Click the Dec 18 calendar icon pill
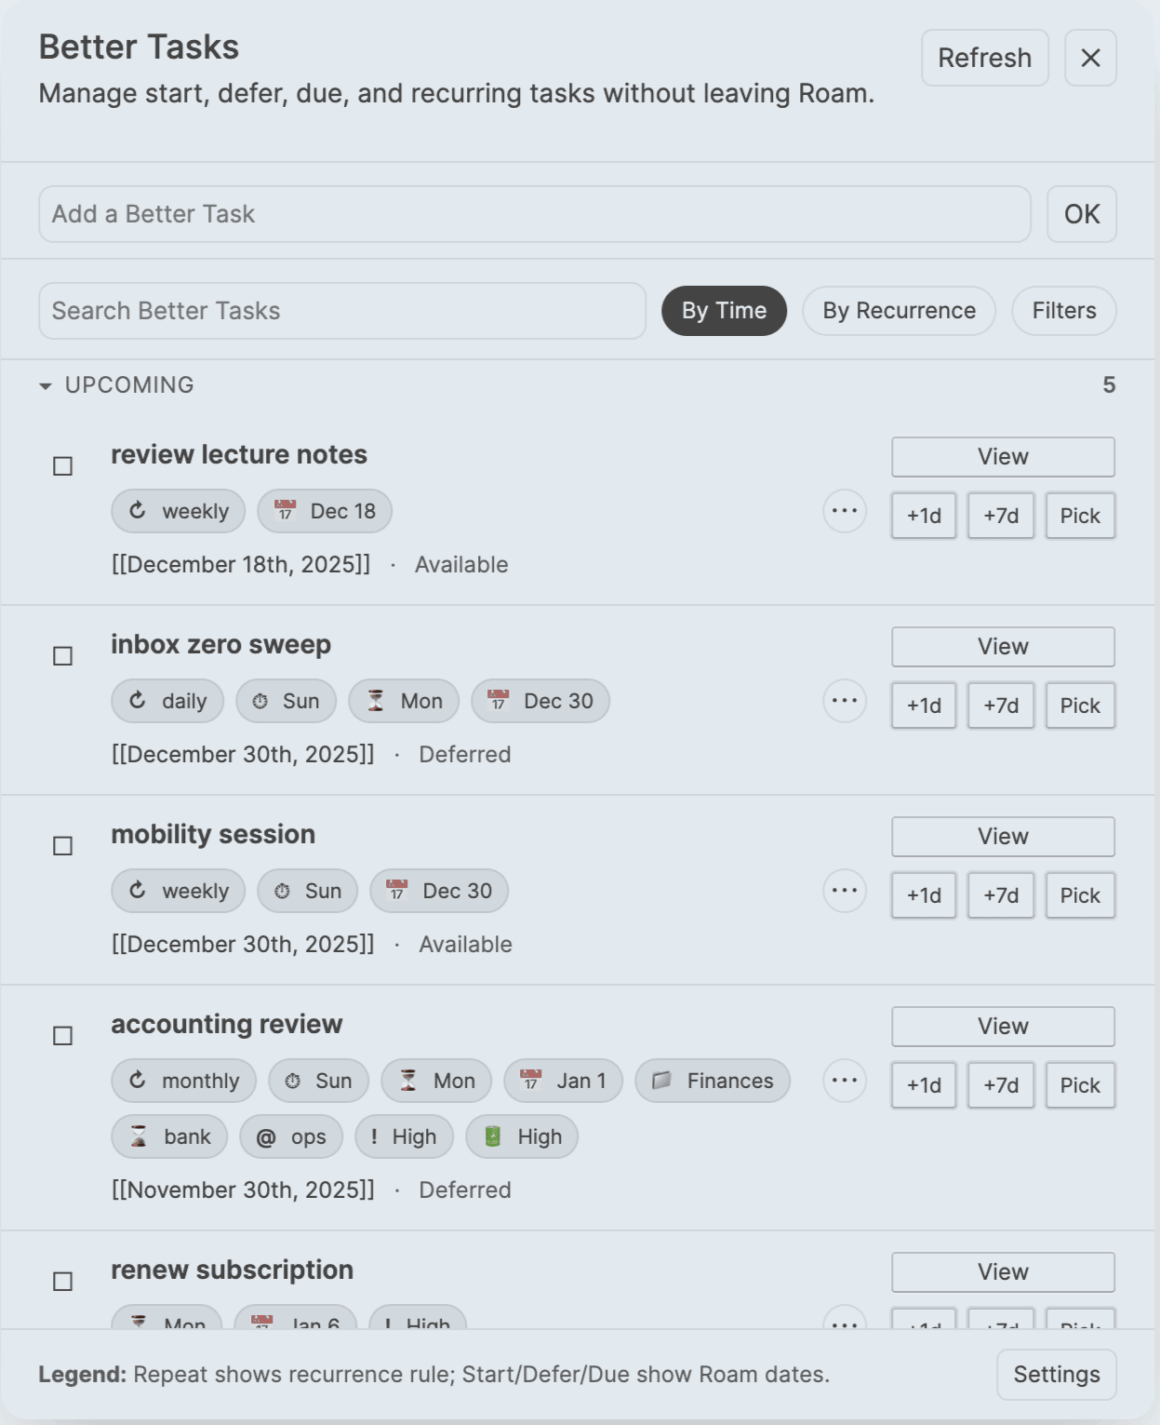This screenshot has height=1425, width=1160. [325, 511]
